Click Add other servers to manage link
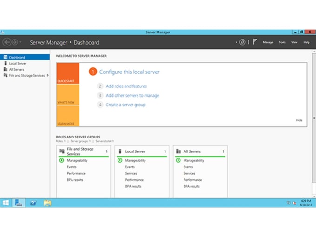 [x=132, y=96]
